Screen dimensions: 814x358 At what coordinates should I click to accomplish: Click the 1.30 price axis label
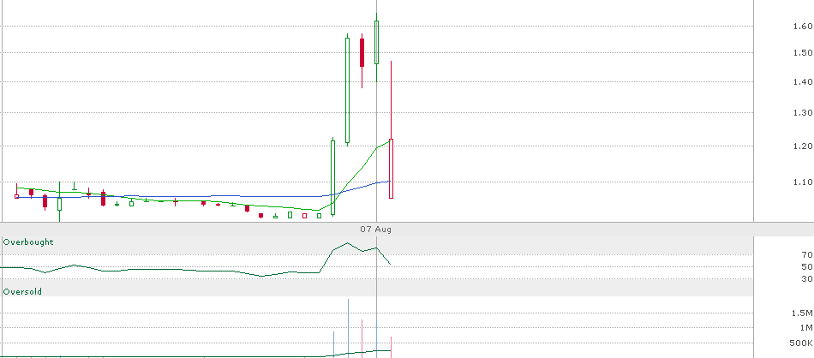[x=803, y=112]
